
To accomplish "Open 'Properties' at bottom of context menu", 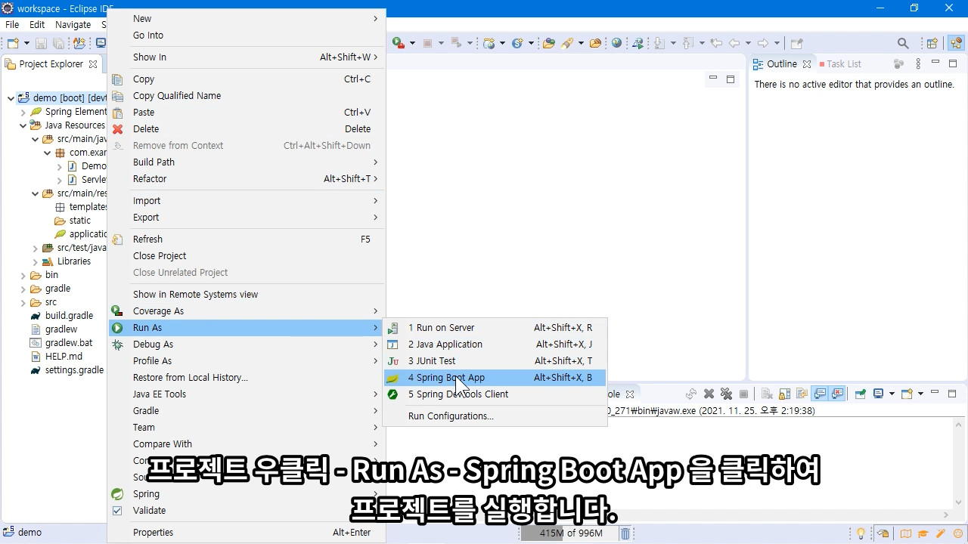I will 246,533.
